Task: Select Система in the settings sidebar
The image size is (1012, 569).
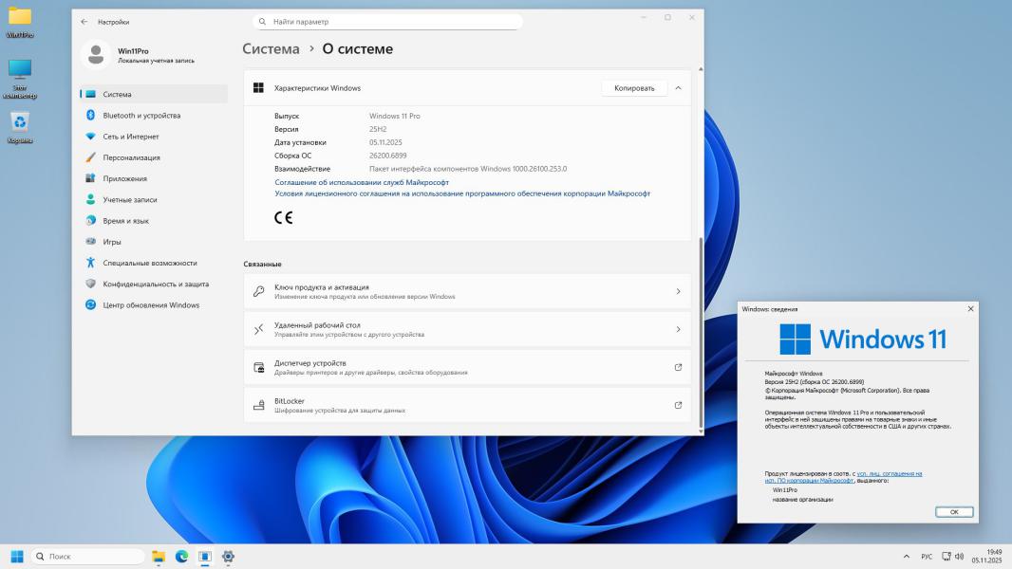Action: pyautogui.click(x=117, y=94)
